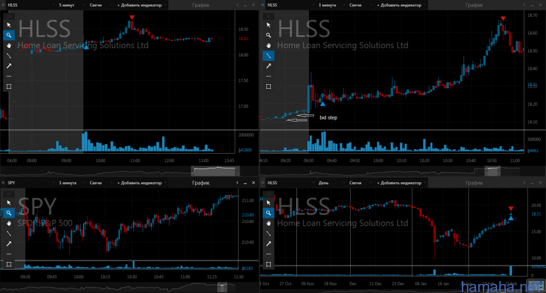Toggle the toolbar handle in top-right HLSS chart
The width and height of the screenshot is (546, 293).
(268, 16)
